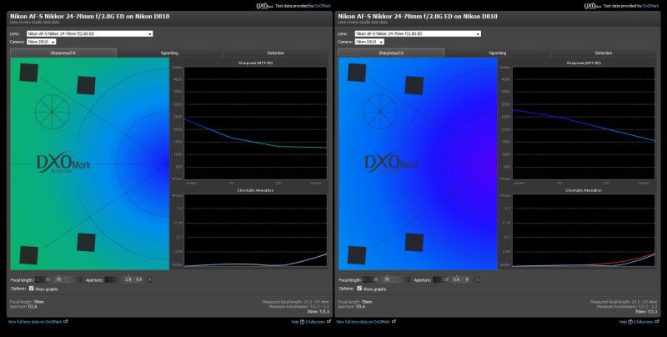Click the fullscreen link under the f/5.6 panel

[x=644, y=322]
